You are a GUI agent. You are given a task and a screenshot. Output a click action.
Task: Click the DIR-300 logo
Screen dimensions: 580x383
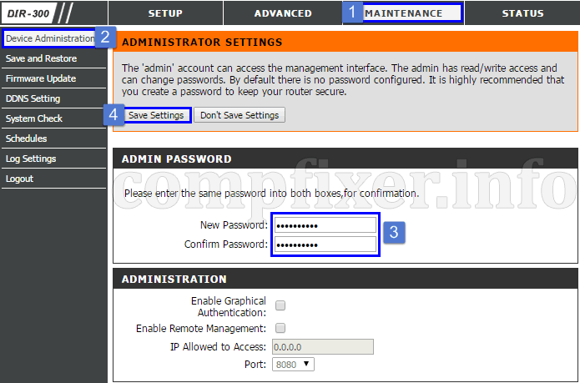coord(28,13)
